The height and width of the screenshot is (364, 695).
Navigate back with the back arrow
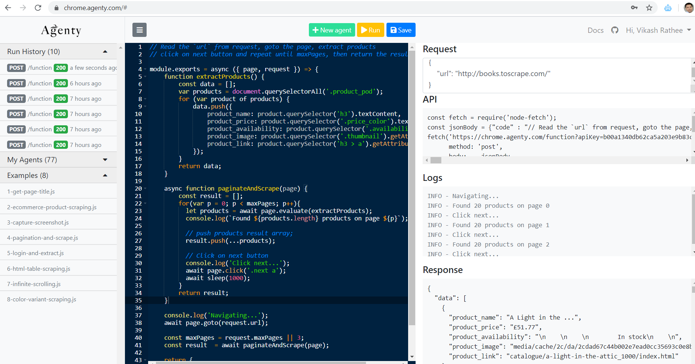[8, 7]
